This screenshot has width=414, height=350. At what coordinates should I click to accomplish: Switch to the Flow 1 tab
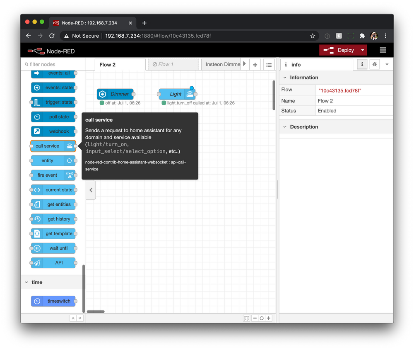coord(173,64)
